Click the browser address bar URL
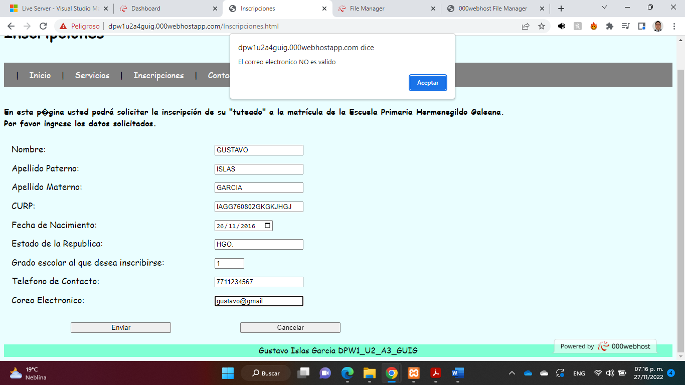The image size is (685, 385). tap(194, 26)
